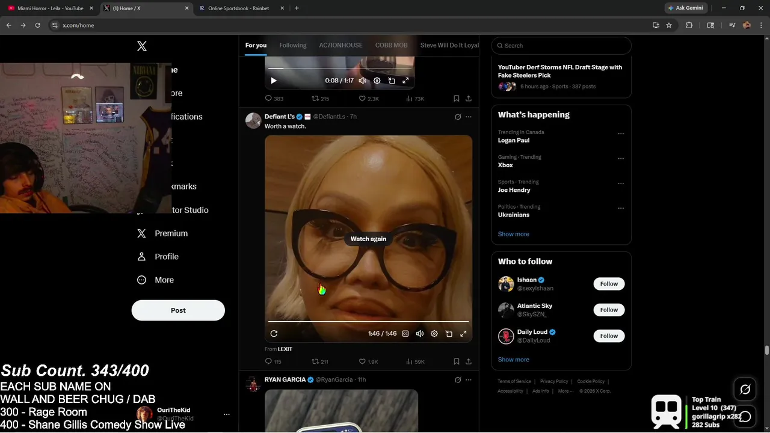Image resolution: width=770 pixels, height=433 pixels.
Task: Switch to For you tab
Action: pos(256,45)
